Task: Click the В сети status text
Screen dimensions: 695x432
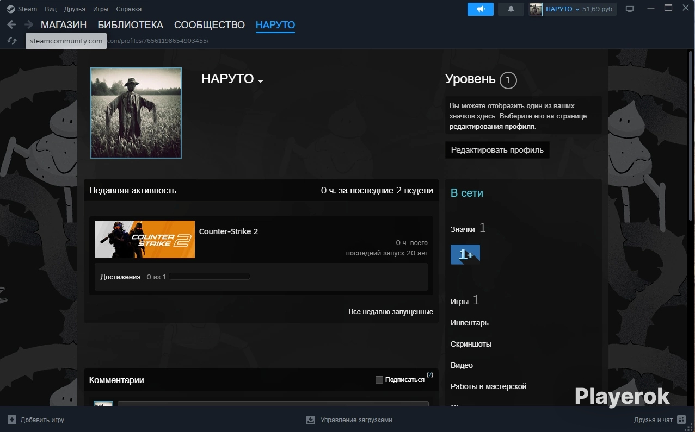Action: pyautogui.click(x=467, y=193)
